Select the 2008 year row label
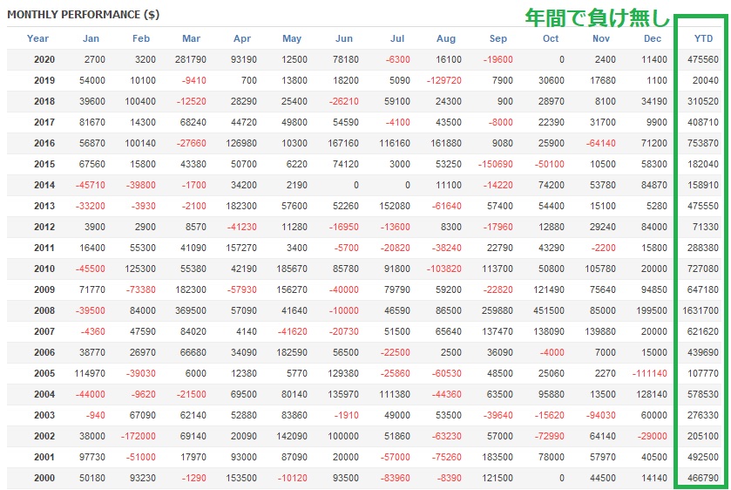Screen dimensions: 731x490 (x=44, y=310)
